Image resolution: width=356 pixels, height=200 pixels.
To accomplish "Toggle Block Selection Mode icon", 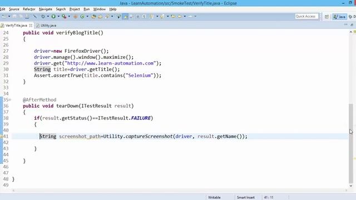I will [137, 16].
